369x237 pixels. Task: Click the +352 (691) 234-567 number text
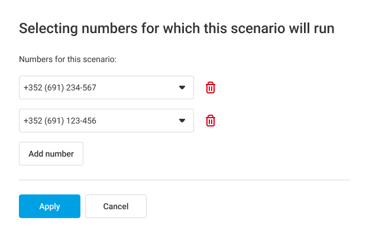pos(60,87)
